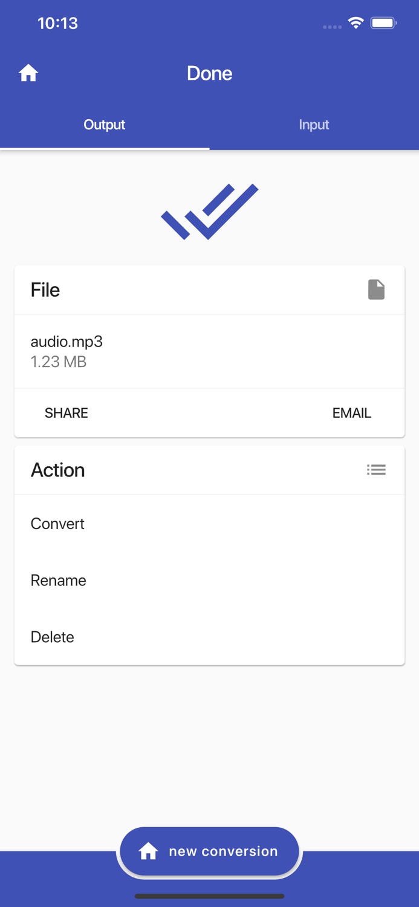Select the Output tab
The width and height of the screenshot is (419, 907).
tap(104, 125)
